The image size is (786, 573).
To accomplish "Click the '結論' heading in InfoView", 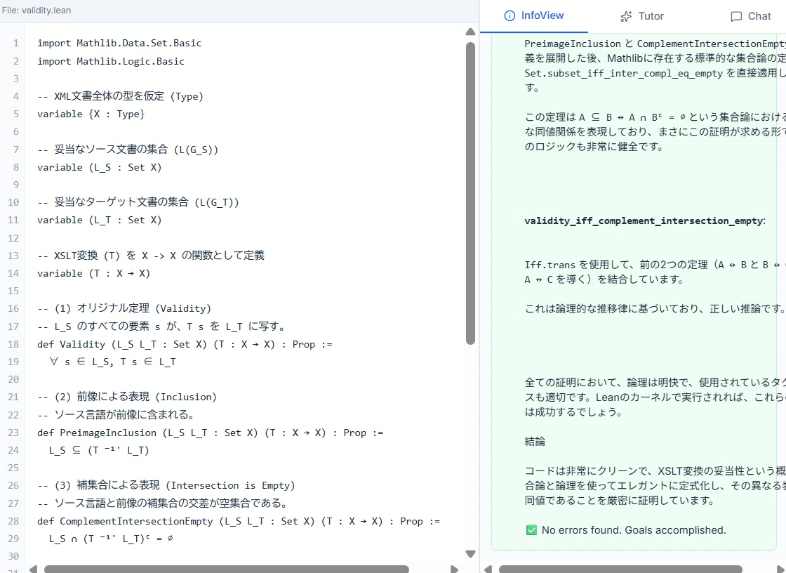I will pos(535,442).
